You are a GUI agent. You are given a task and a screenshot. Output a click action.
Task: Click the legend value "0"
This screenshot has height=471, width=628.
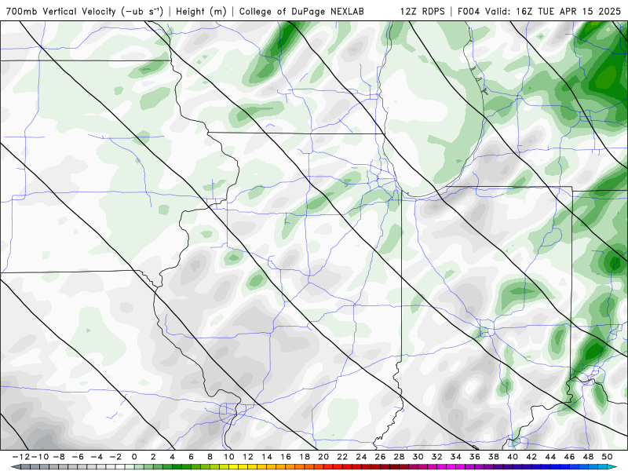coord(134,457)
